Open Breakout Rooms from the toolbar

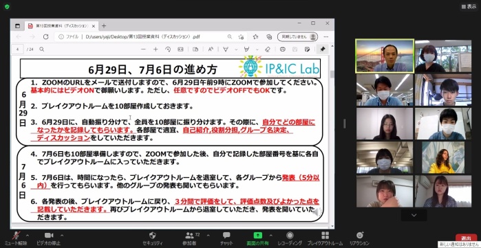[325, 236]
